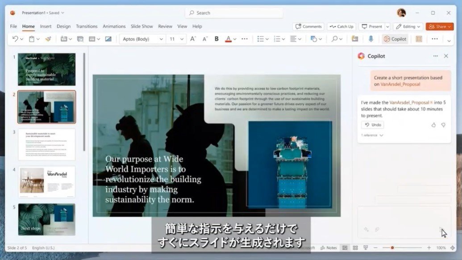The image size is (462, 260).
Task: Select slide 4 VanArsdel thumbnail
Action: [x=47, y=182]
